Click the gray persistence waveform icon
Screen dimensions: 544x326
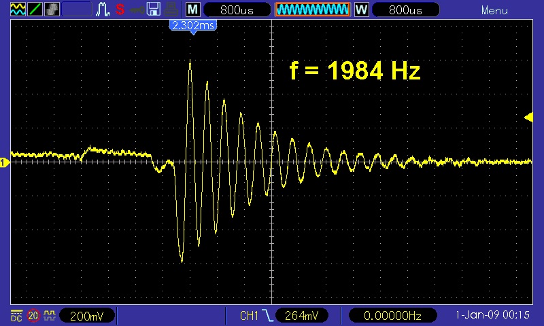[x=52, y=10]
